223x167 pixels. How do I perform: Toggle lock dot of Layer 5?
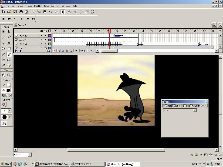pyautogui.click(x=45, y=44)
